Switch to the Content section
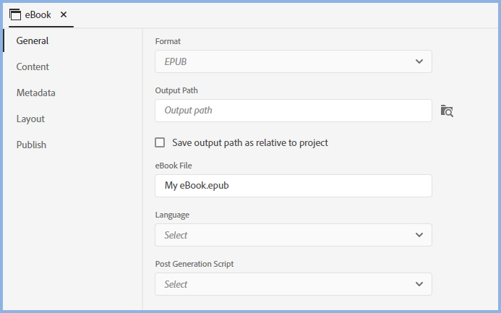Image resolution: width=501 pixels, height=313 pixels. coord(33,67)
